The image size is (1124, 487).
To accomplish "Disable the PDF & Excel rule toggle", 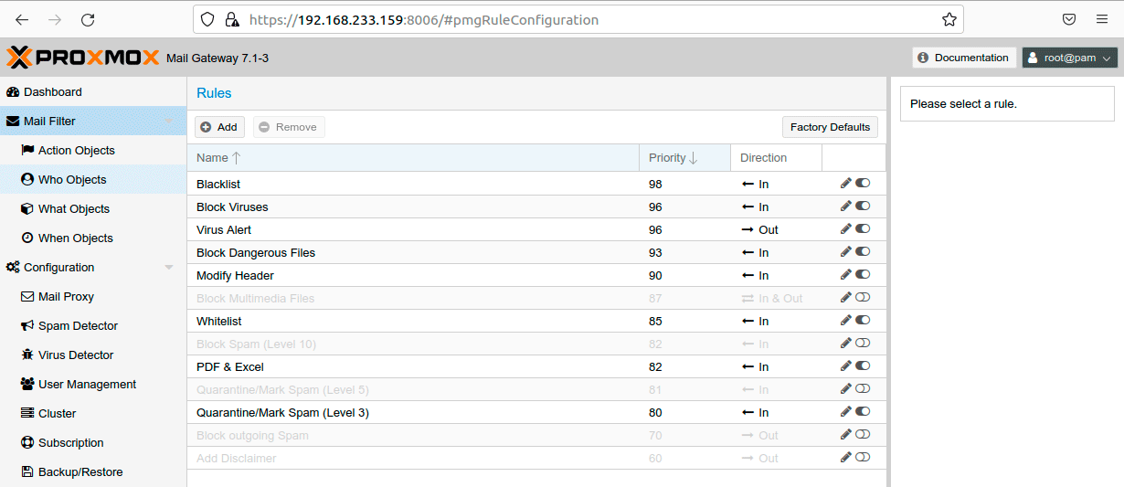I will coord(863,365).
